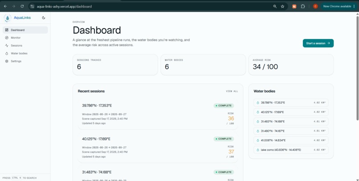Click the Sessions Tracked stat card

pyautogui.click(x=115, y=64)
